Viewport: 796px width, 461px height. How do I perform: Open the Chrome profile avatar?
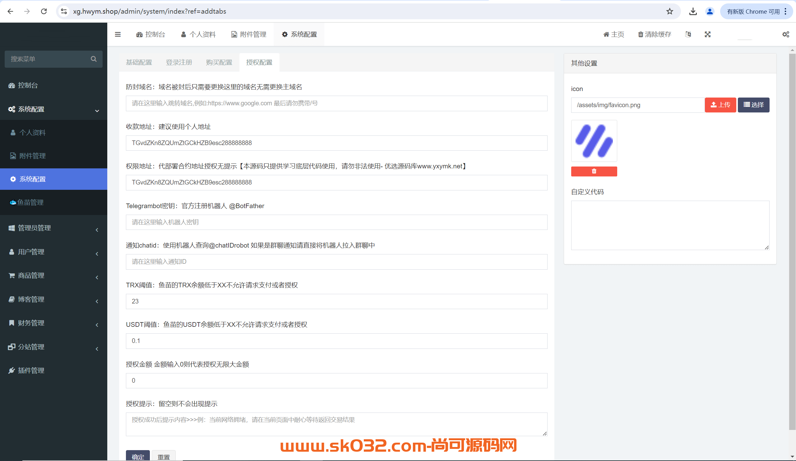710,11
